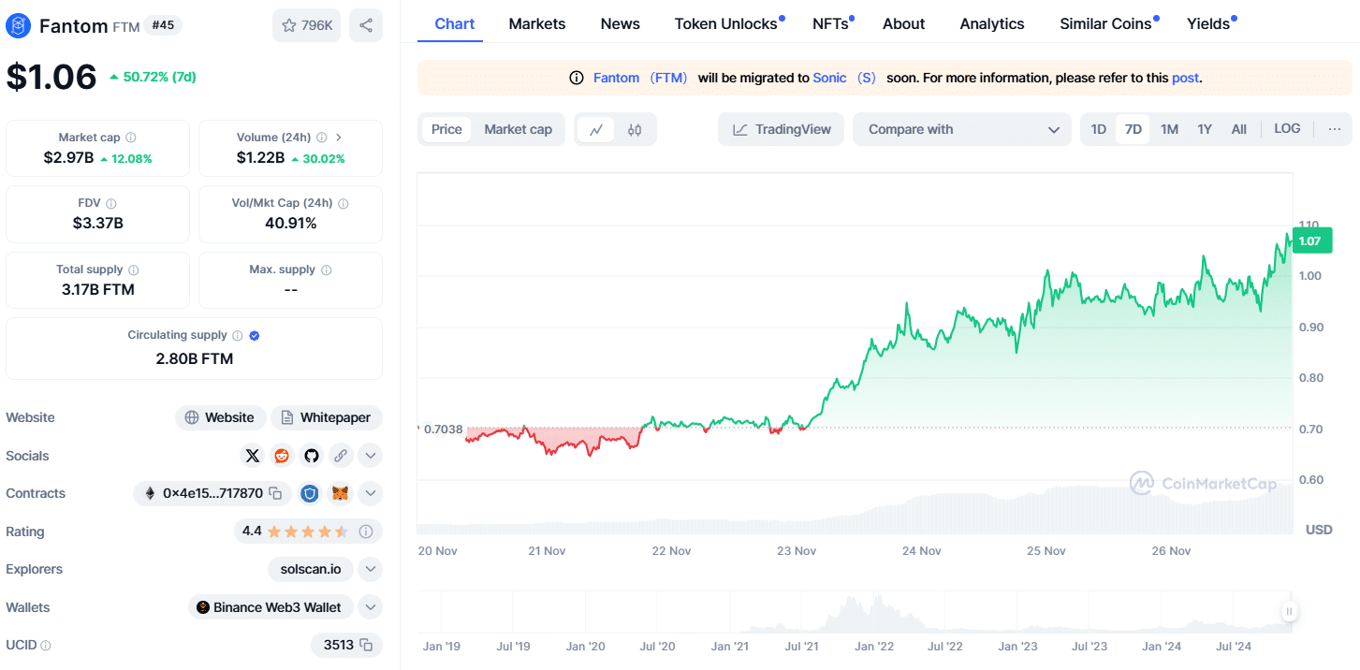Viewport: 1360px width, 670px height.
Task: Click the Rating info icon
Action: (x=366, y=532)
